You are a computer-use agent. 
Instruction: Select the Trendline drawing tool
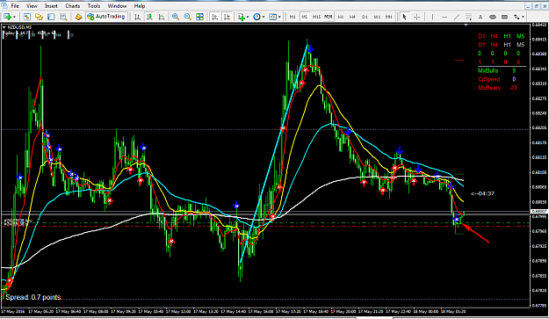[457, 17]
